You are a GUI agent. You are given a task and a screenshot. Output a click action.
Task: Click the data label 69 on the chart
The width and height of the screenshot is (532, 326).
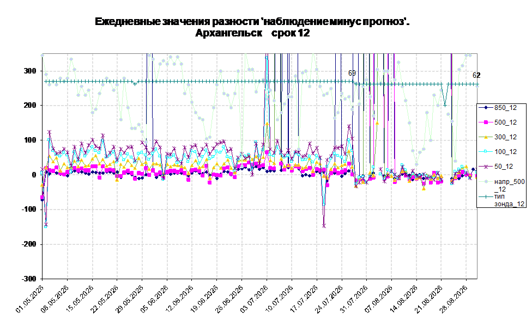[352, 73]
